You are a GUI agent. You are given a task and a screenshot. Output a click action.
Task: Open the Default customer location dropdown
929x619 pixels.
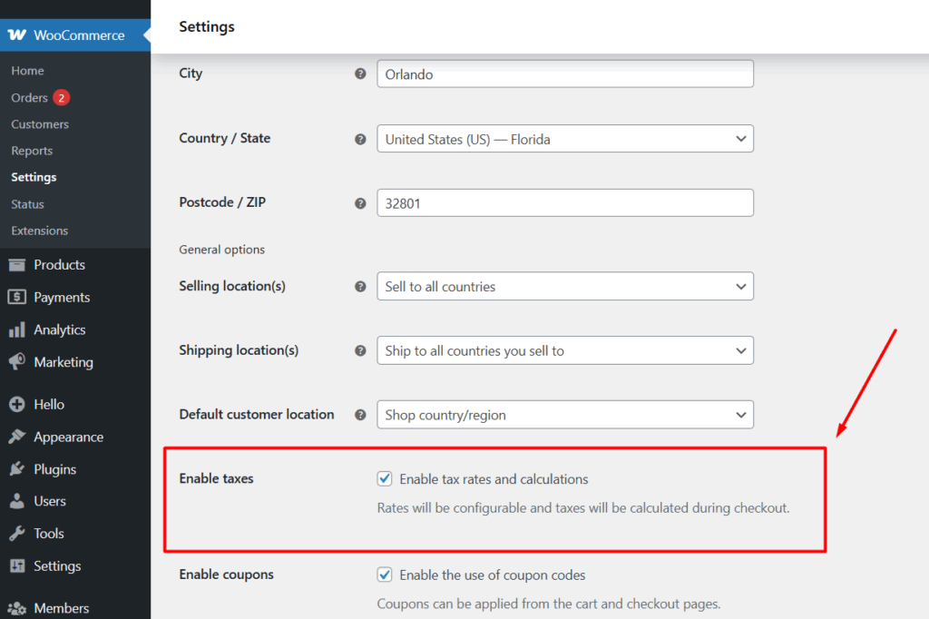pyautogui.click(x=564, y=414)
